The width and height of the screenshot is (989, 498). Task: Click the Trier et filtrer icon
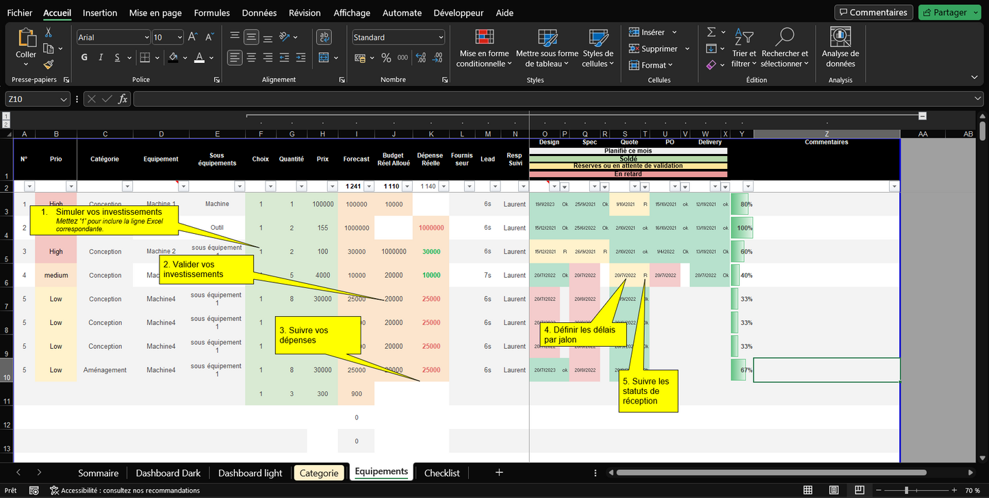pos(743,37)
